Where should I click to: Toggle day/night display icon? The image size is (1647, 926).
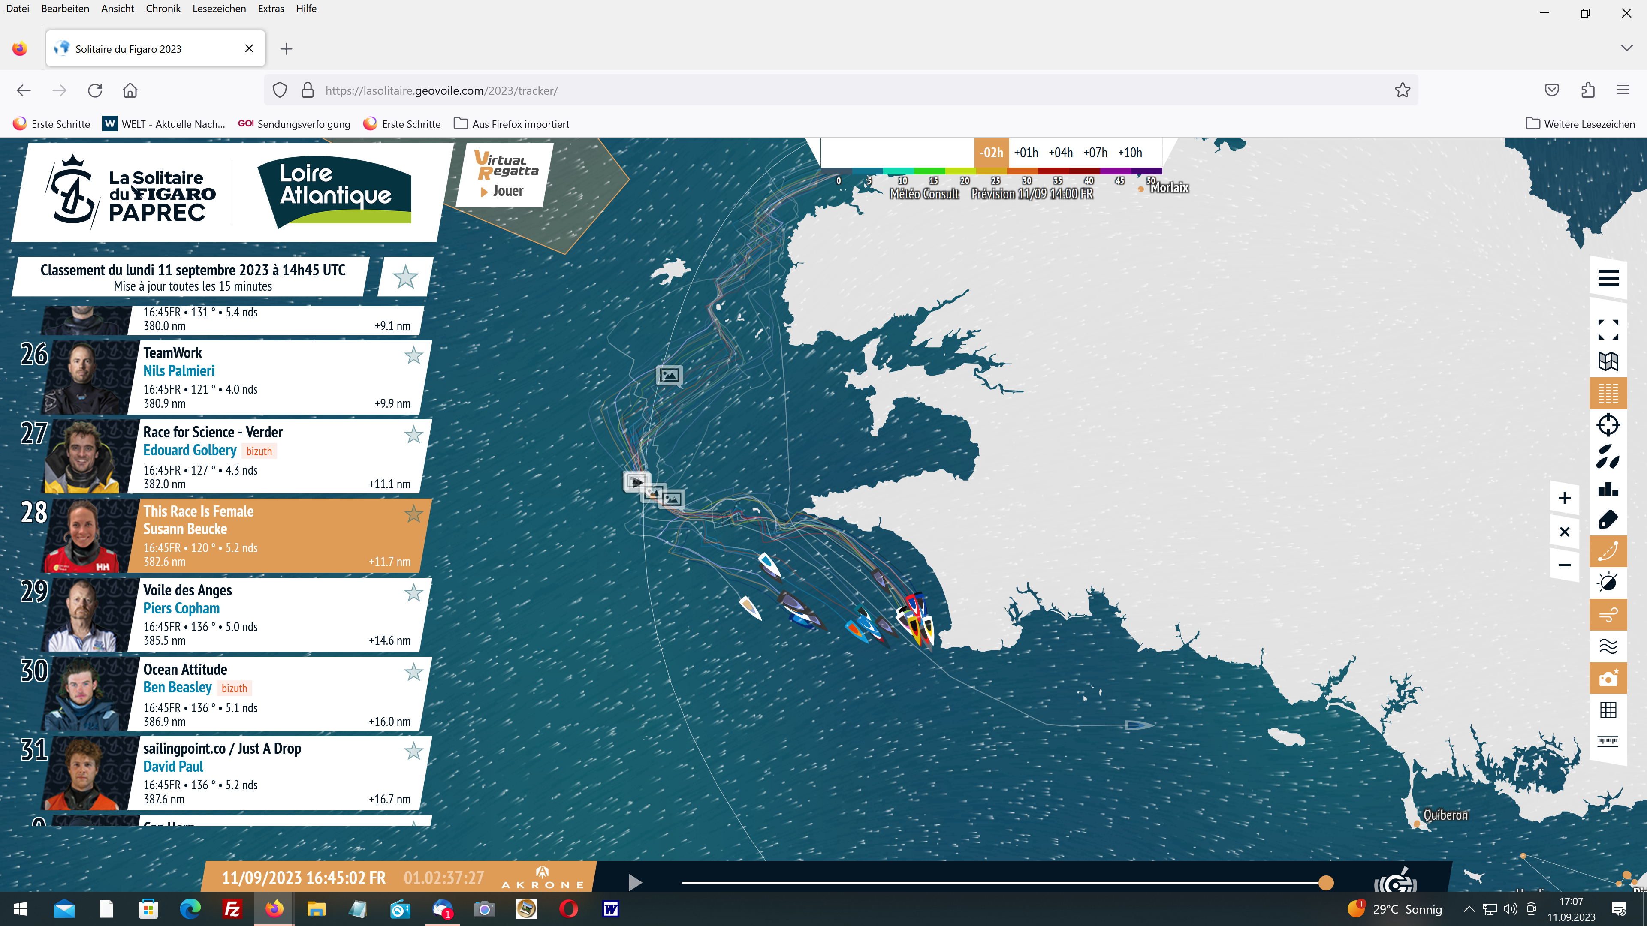coord(1608,583)
